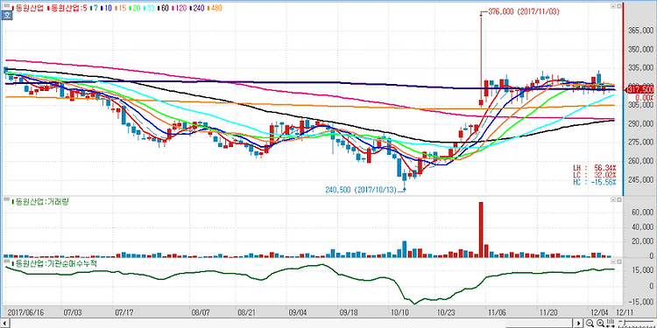Minimize the 기관순매수누적 panel
Image resolution: width=657 pixels, height=328 pixels.
pos(612,262)
